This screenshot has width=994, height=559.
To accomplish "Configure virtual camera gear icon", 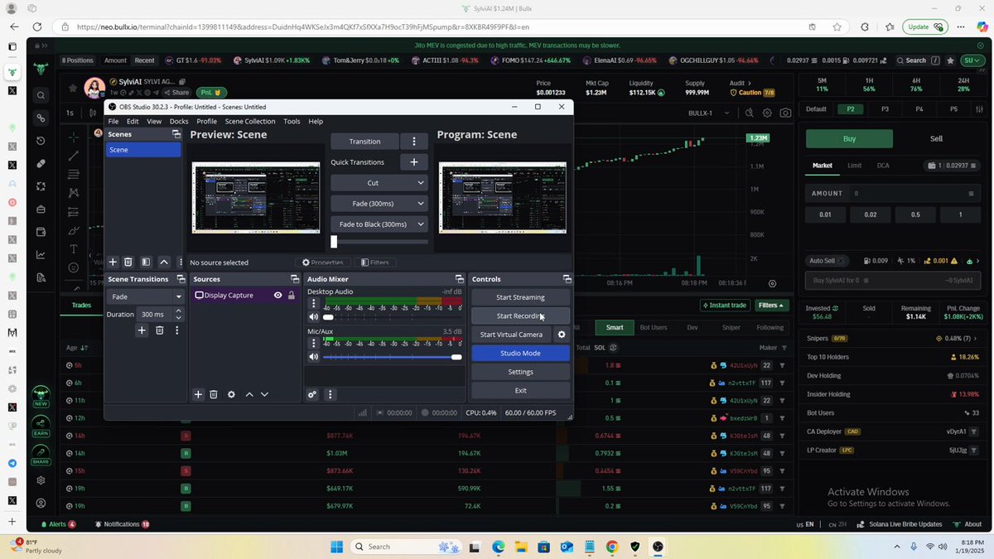I will pos(561,335).
